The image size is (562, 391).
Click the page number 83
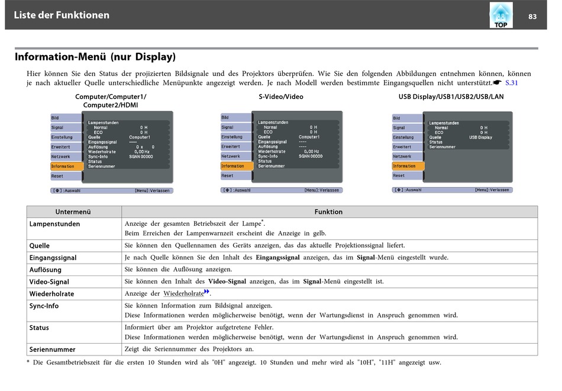(532, 17)
